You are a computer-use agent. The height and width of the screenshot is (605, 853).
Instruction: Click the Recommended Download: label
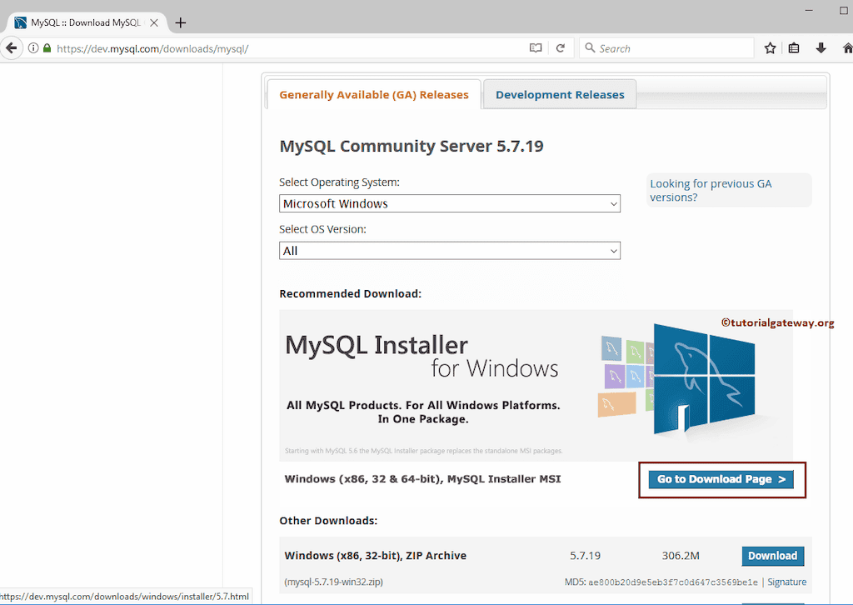(x=351, y=294)
